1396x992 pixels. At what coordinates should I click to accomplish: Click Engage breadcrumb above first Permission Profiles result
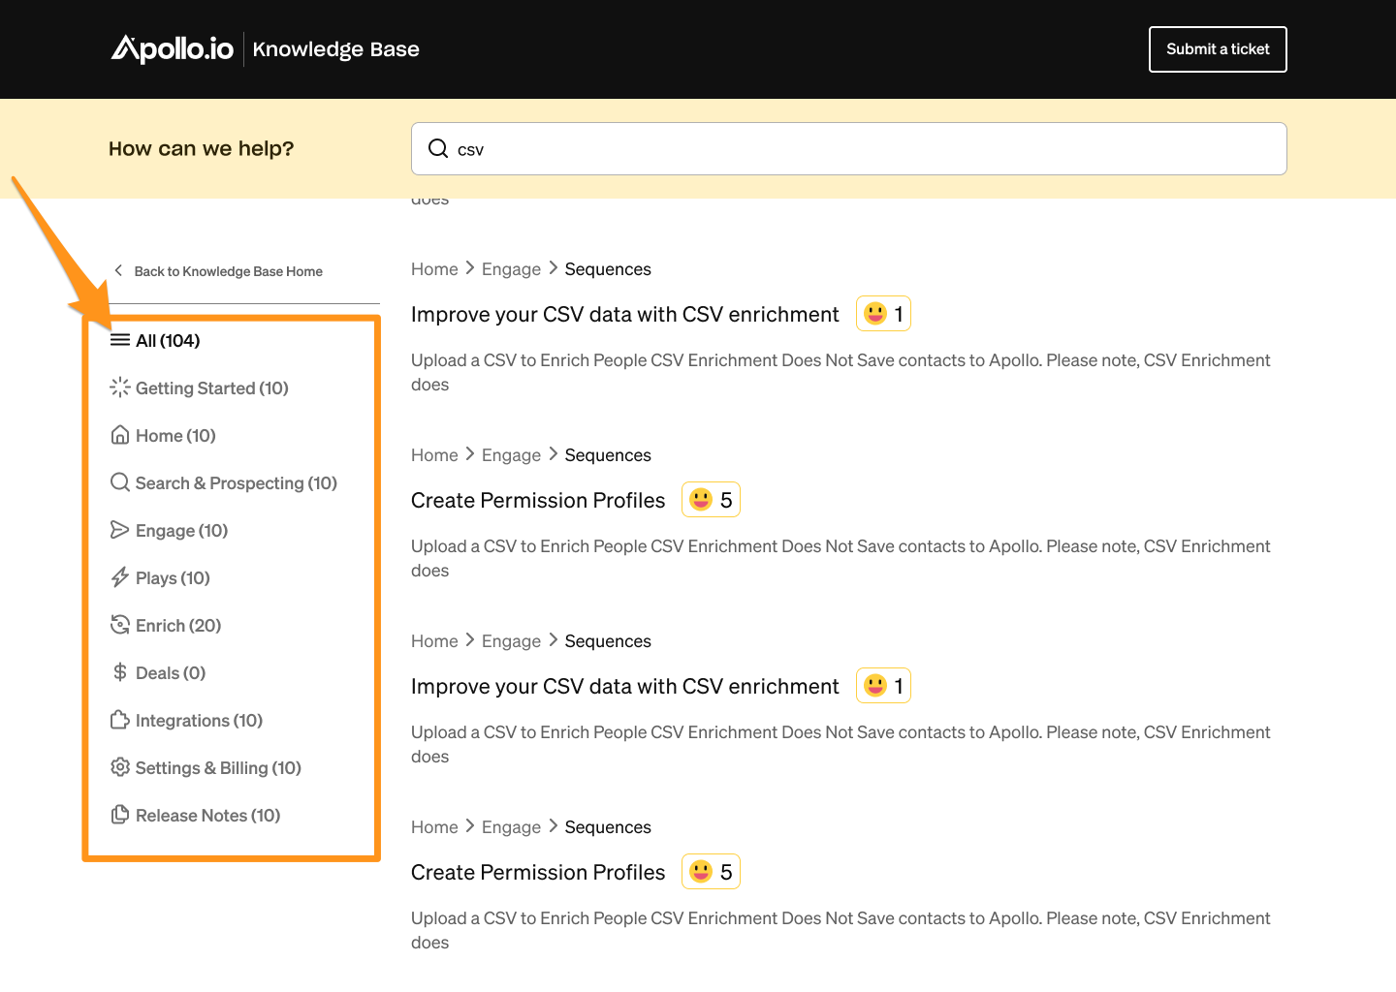point(511,455)
